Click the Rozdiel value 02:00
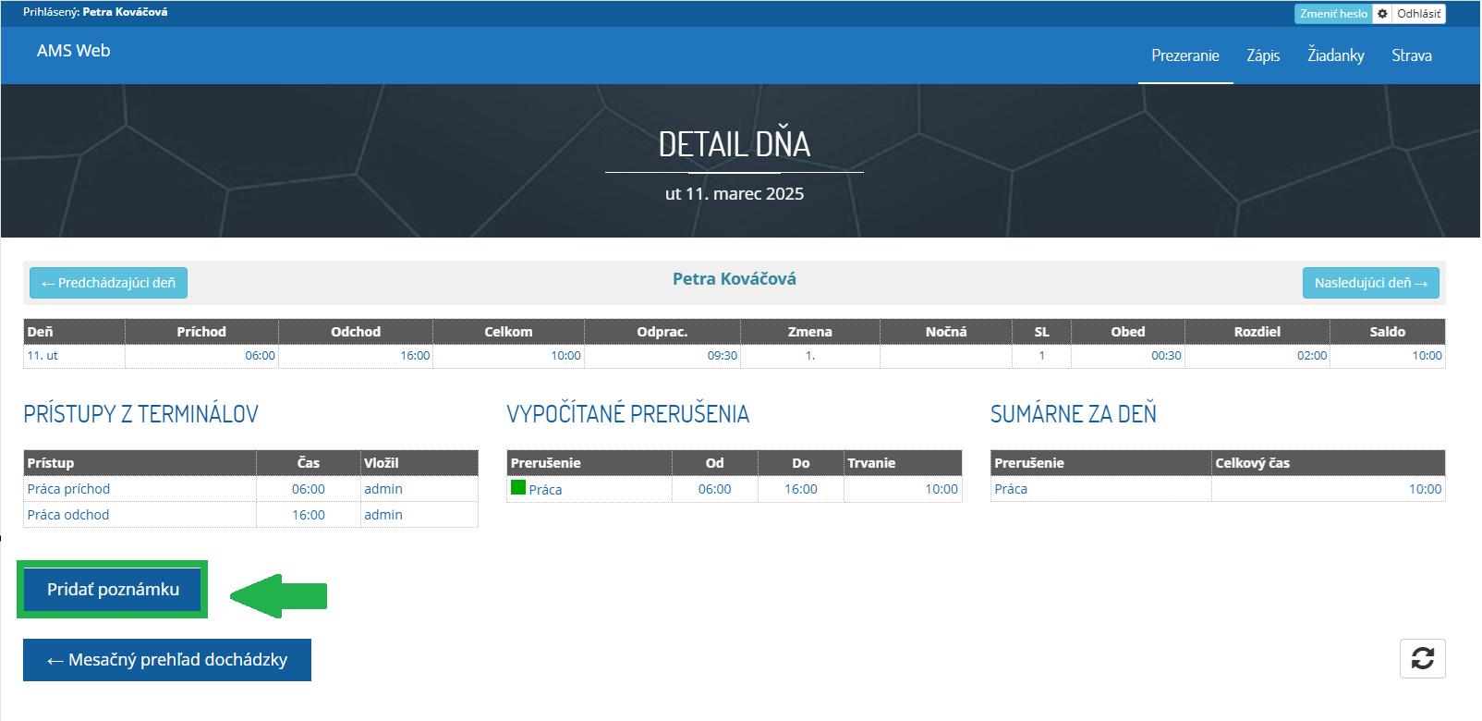The image size is (1482, 721). pyautogui.click(x=1312, y=355)
